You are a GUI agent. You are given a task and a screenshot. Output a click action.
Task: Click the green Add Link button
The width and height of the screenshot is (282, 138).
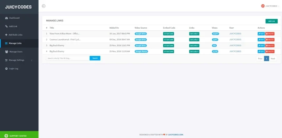(271, 21)
